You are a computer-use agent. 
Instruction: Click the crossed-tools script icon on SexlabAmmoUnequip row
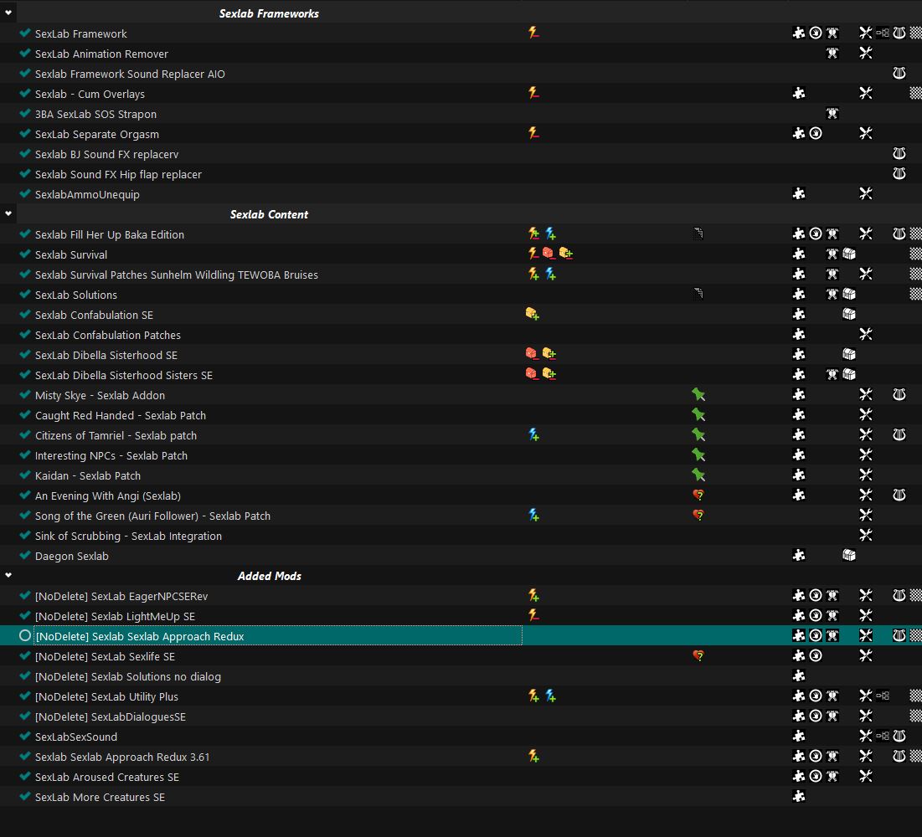(x=866, y=194)
